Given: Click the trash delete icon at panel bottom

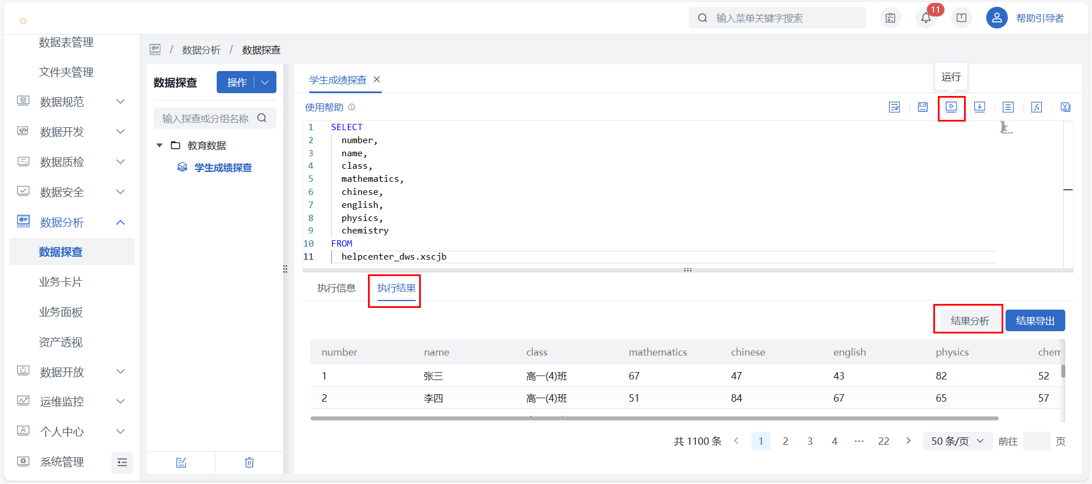Looking at the screenshot, I should point(249,462).
